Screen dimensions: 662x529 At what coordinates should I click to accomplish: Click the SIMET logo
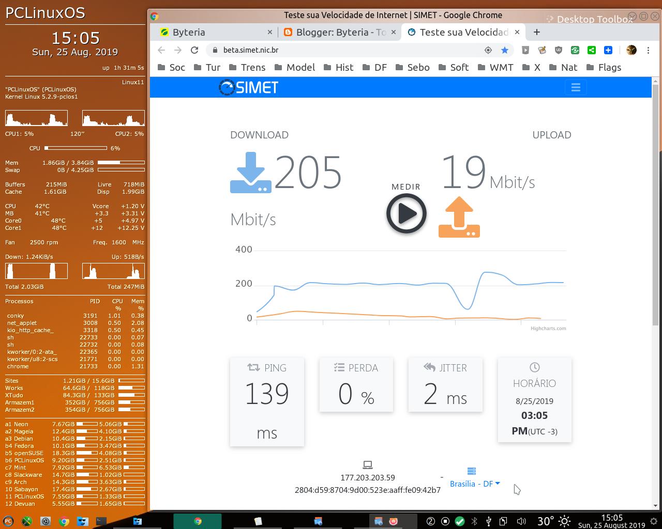248,87
